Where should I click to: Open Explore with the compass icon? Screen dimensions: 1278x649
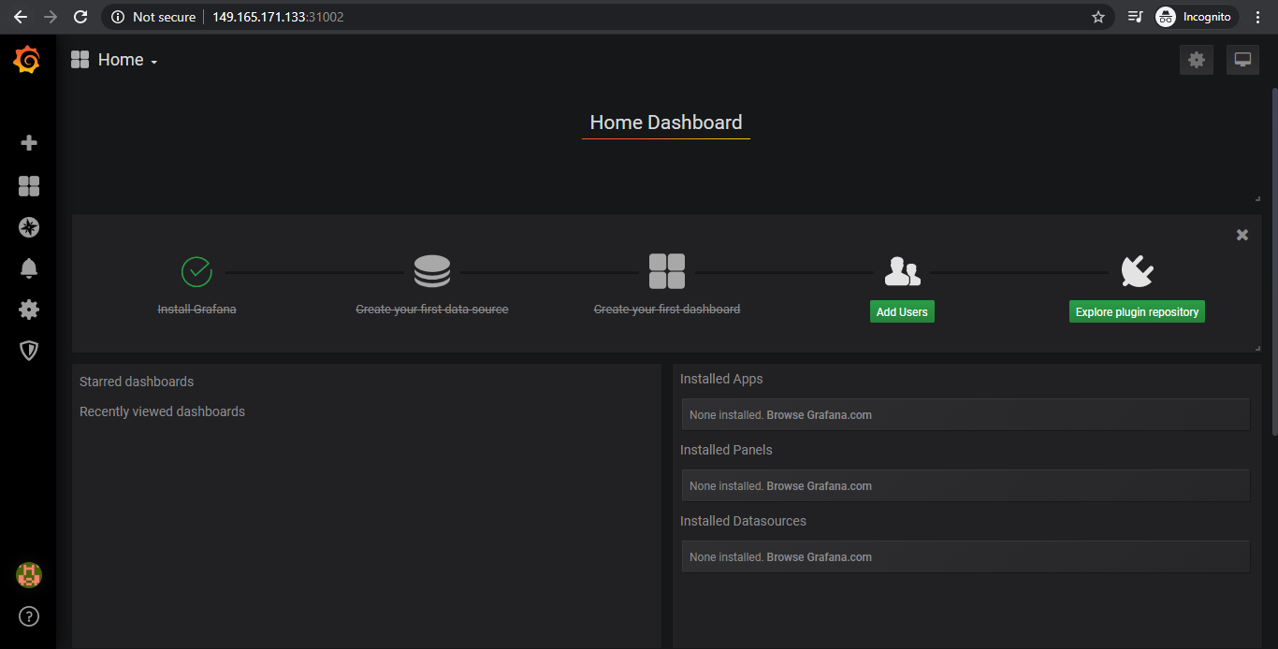tap(28, 227)
